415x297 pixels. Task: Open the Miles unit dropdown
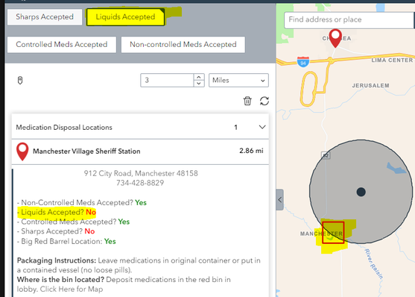238,80
